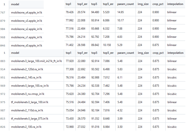194x139 pixels.
Task: Click the top1_err value 24.234
Action: (x=82, y=86)
